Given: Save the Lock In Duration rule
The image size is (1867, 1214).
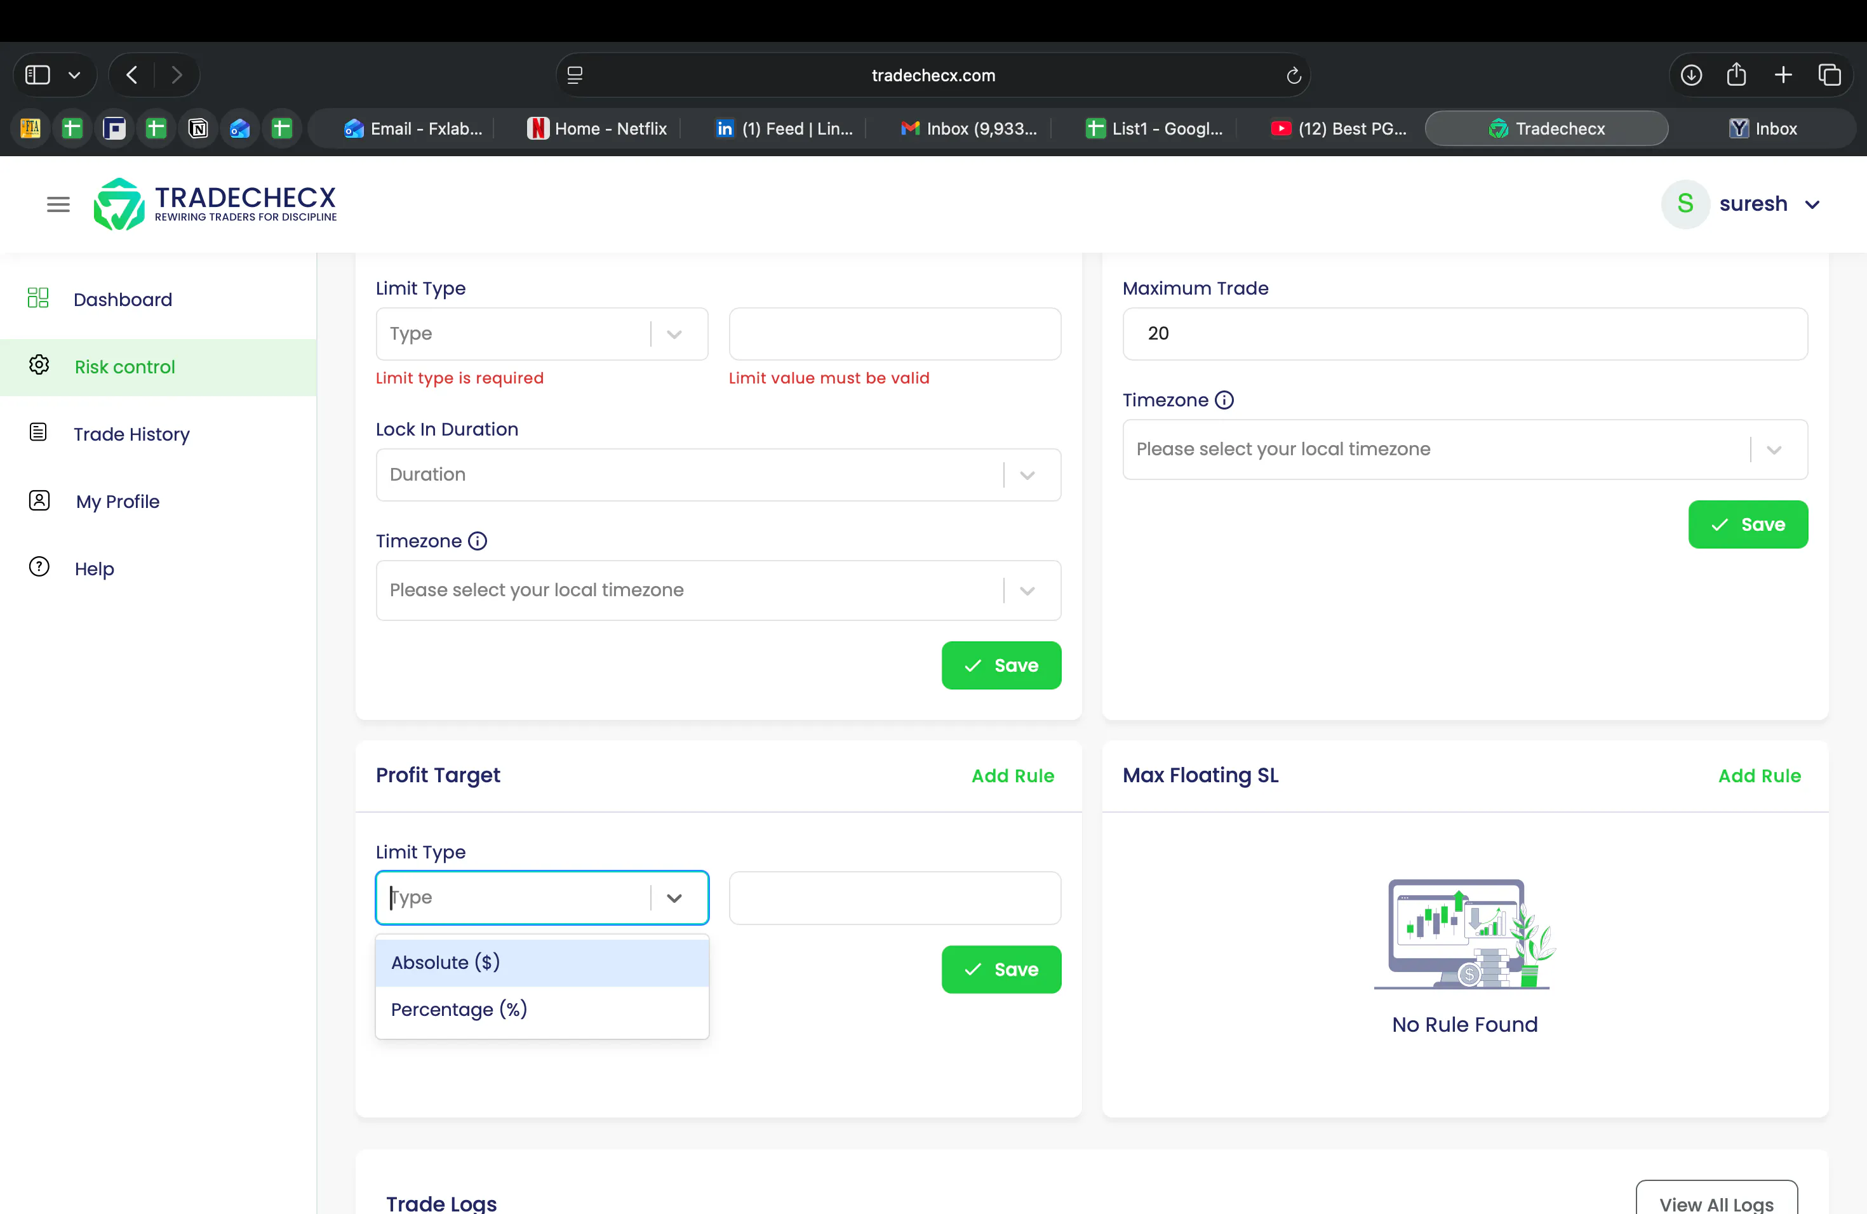Looking at the screenshot, I should tap(1001, 666).
